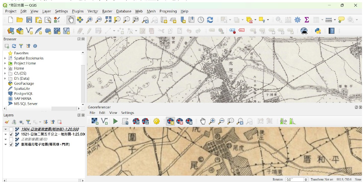364x182 pixels.
Task: Click Zoom Full extent icon
Action: coord(108,20)
